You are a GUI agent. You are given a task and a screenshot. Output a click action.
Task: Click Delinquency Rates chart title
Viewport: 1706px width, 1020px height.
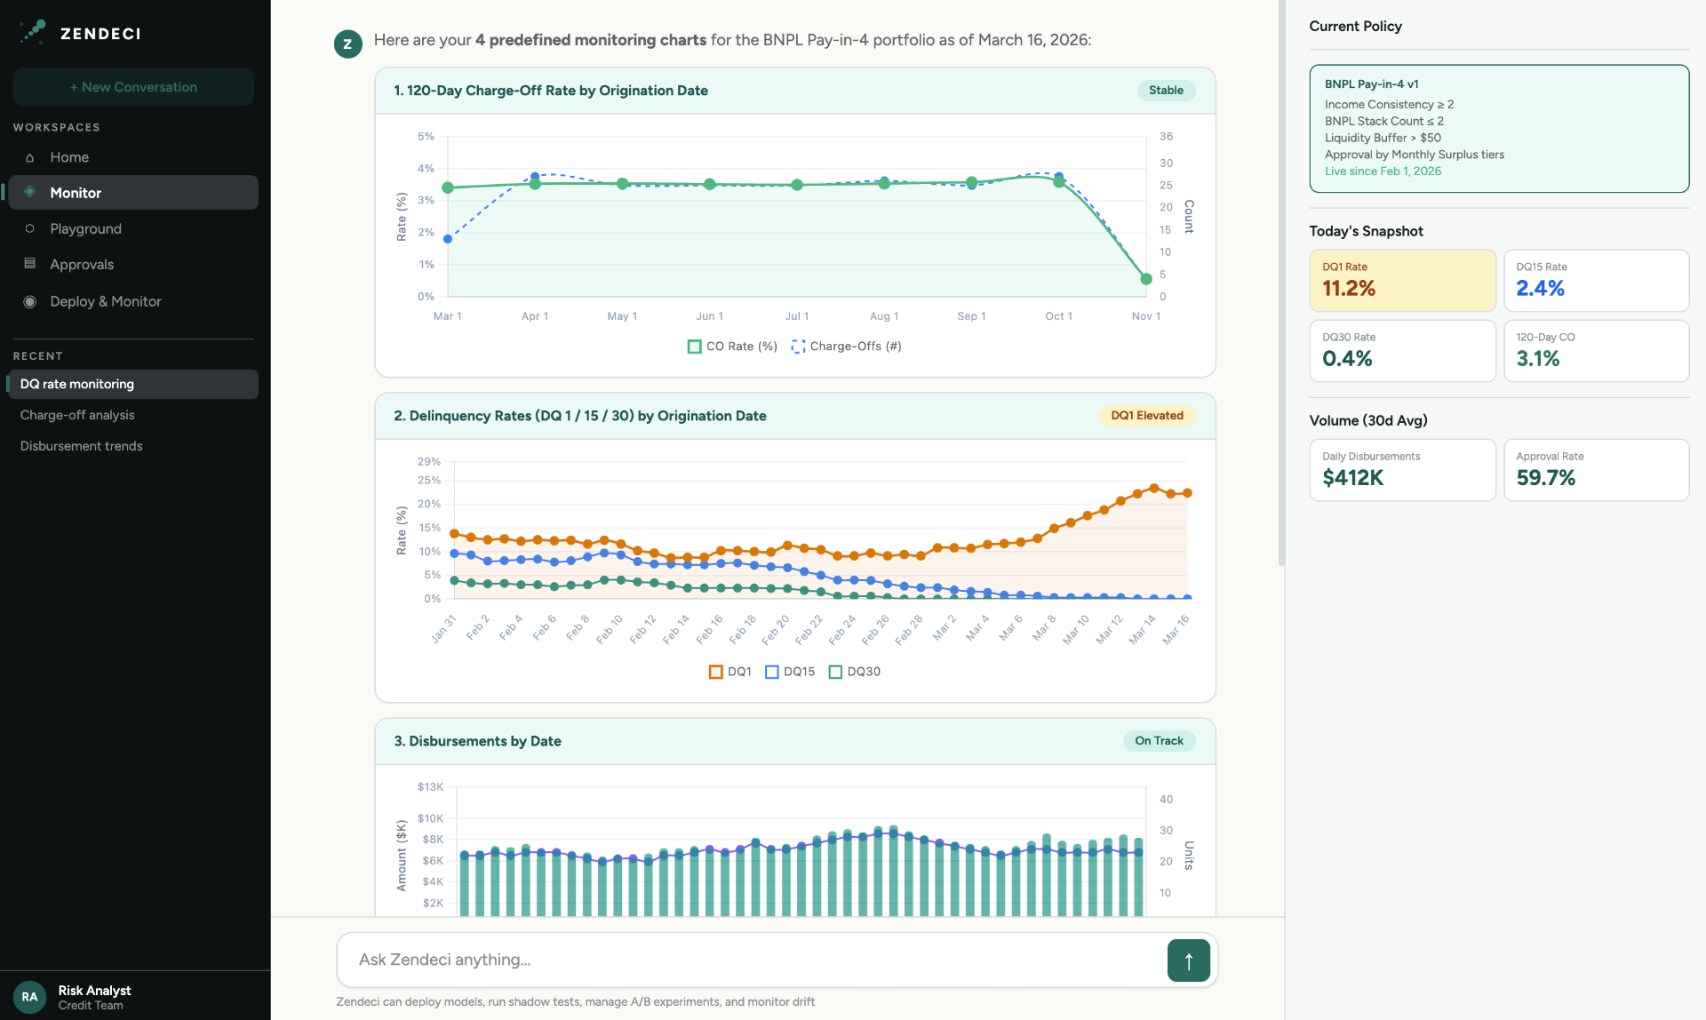[x=580, y=416]
